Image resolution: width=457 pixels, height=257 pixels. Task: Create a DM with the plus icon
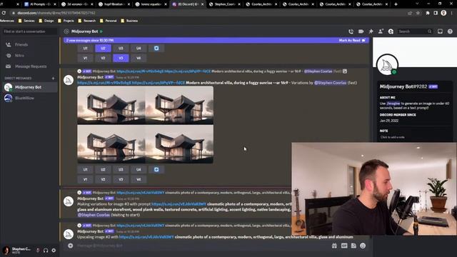click(x=53, y=79)
